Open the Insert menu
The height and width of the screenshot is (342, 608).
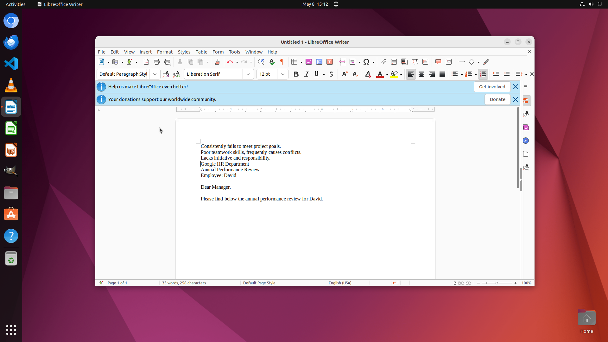coord(146,52)
